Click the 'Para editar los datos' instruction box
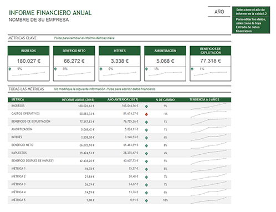Viewport: 276px width, 212px height. 251,25
